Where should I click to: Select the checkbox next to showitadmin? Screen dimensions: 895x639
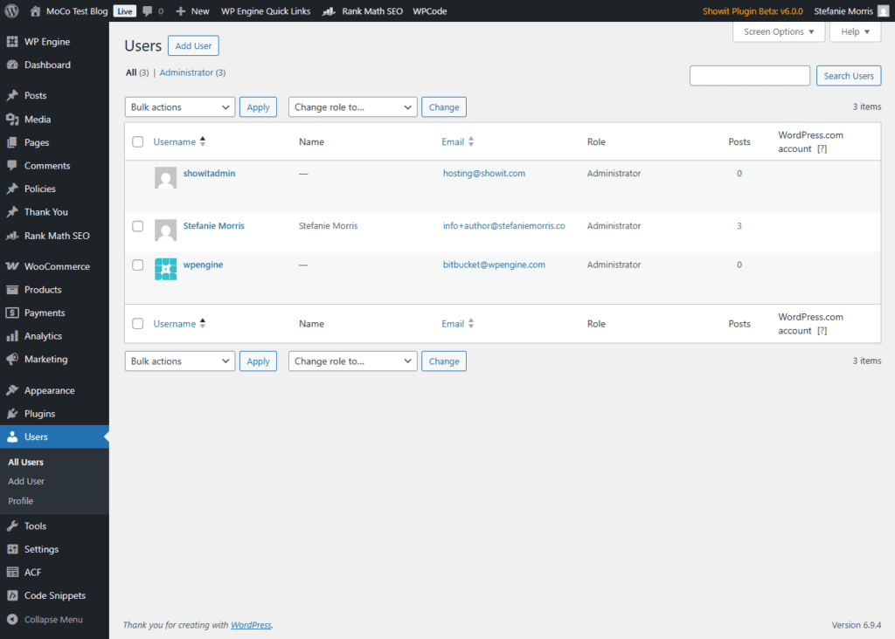click(137, 173)
